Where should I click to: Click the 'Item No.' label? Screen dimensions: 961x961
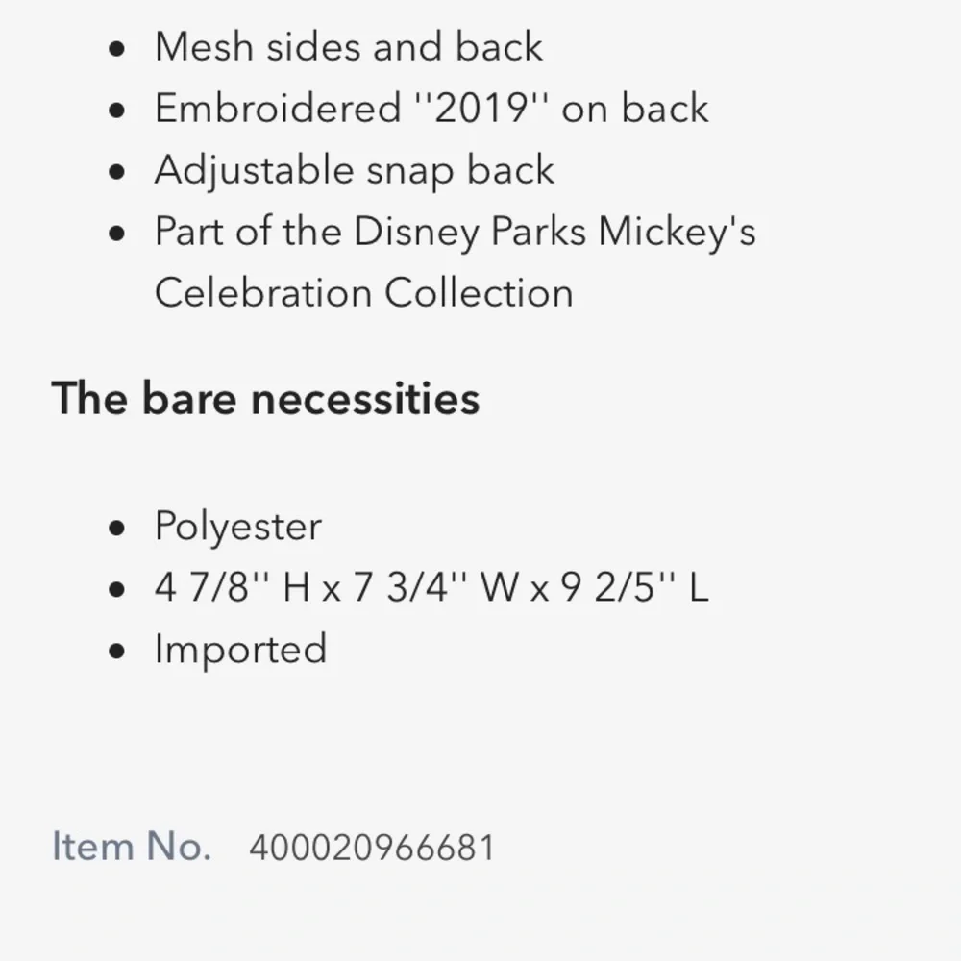coord(131,847)
